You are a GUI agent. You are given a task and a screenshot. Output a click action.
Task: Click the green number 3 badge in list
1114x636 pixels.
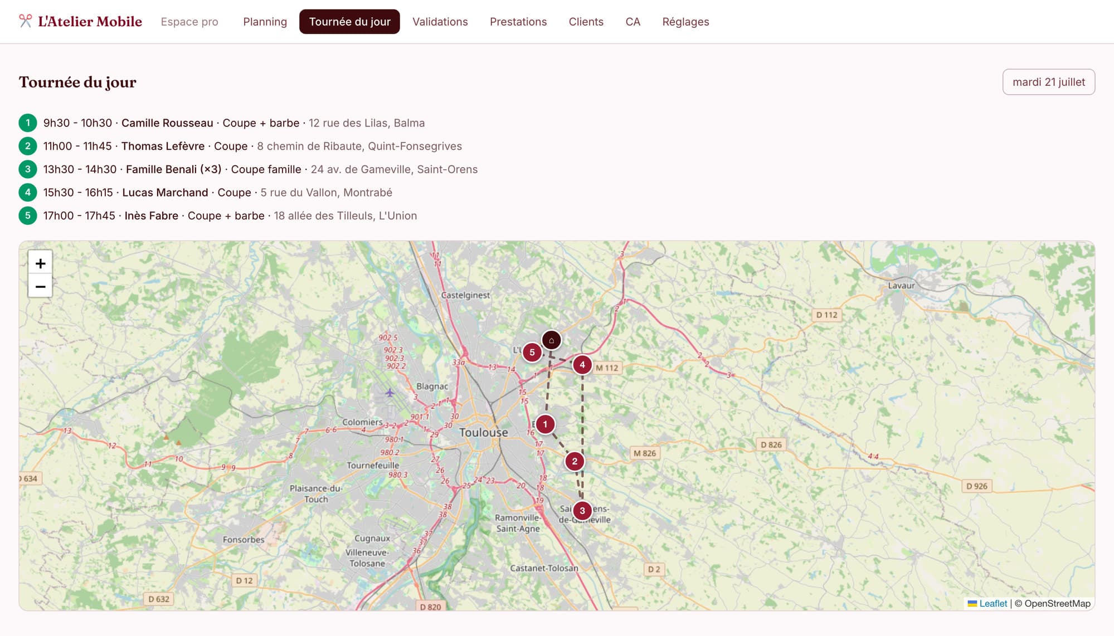[28, 169]
